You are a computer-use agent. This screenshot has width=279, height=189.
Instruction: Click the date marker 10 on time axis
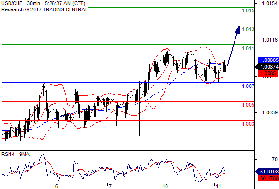pos(165,186)
